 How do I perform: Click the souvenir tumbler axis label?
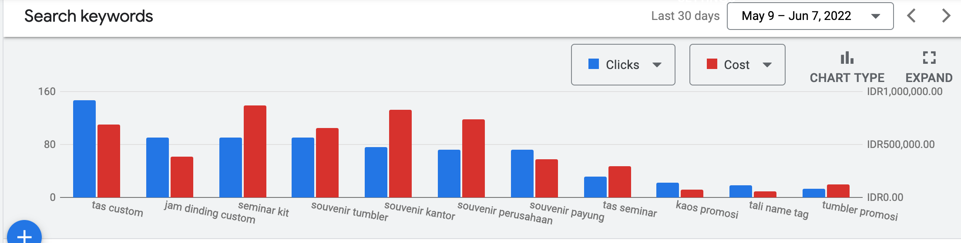349,211
